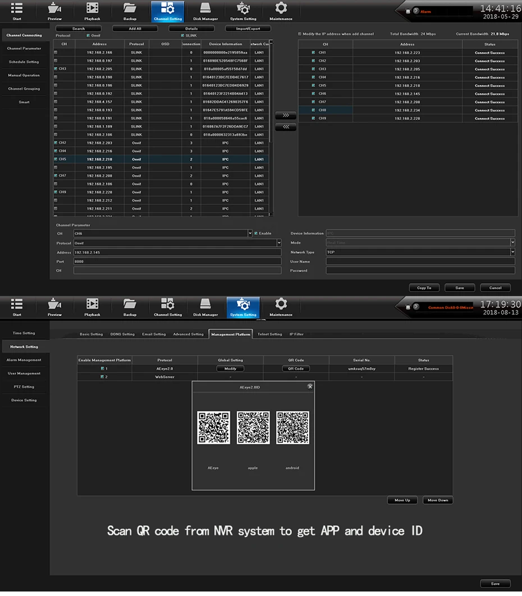Open the Network Type TCP dropdown
This screenshot has width=522, height=596.
pos(512,252)
